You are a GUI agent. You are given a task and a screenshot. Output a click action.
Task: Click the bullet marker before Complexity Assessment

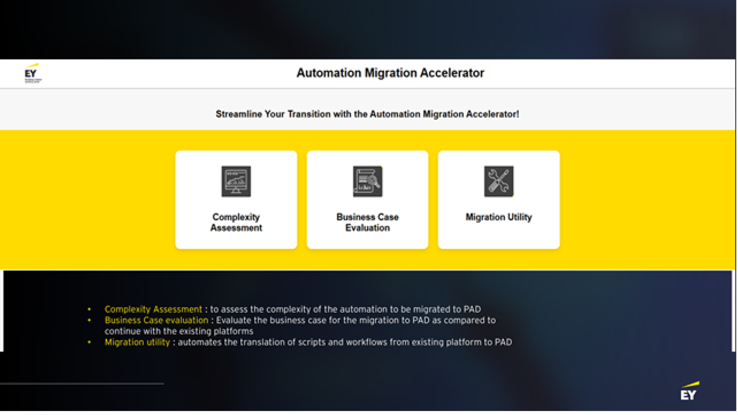(89, 310)
